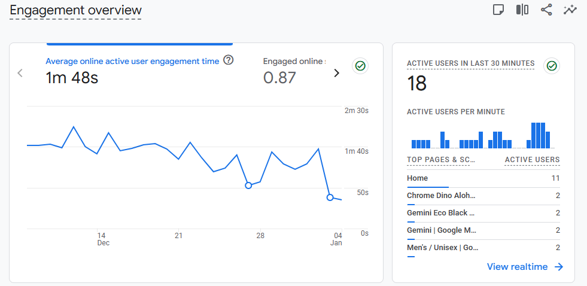Open the View realtime link
Image resolution: width=587 pixels, height=286 pixels.
point(517,267)
